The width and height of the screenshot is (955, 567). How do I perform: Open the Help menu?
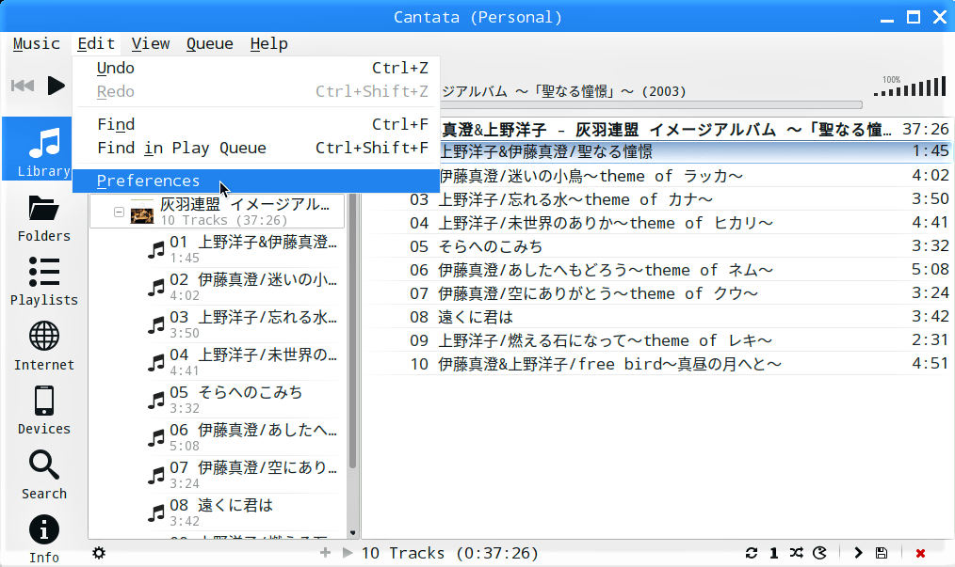(x=268, y=44)
